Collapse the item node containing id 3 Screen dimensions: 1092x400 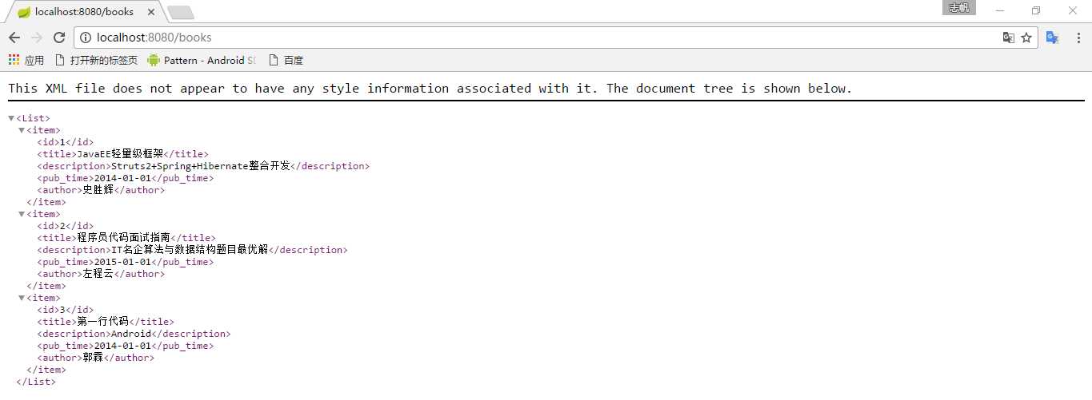point(22,298)
